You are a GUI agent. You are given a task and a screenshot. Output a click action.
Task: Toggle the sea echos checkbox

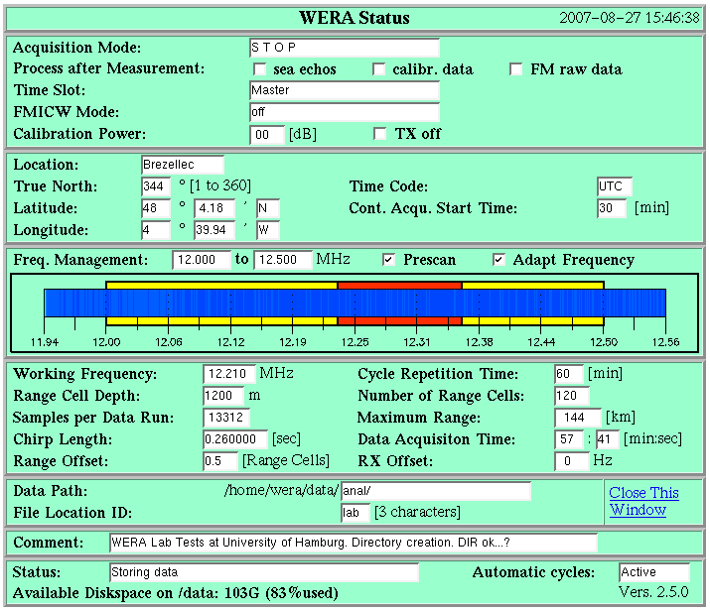260,69
